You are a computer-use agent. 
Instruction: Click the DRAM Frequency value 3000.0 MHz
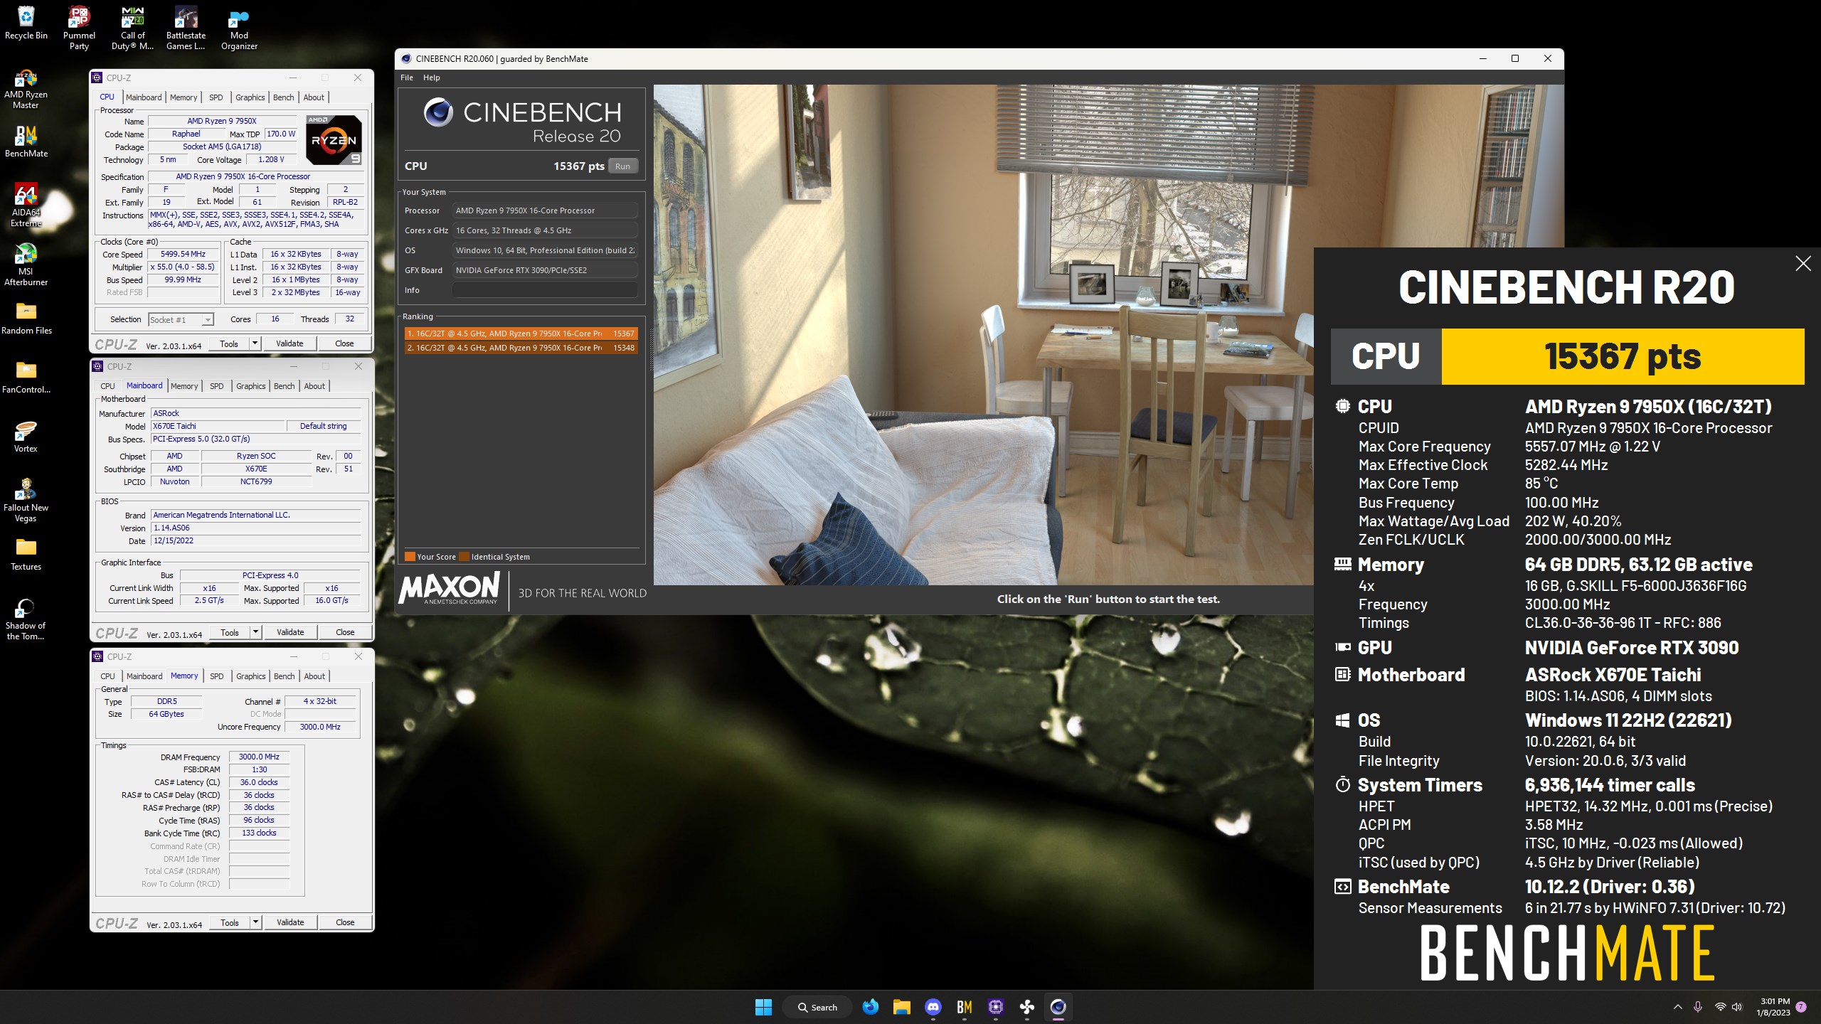[x=259, y=757]
